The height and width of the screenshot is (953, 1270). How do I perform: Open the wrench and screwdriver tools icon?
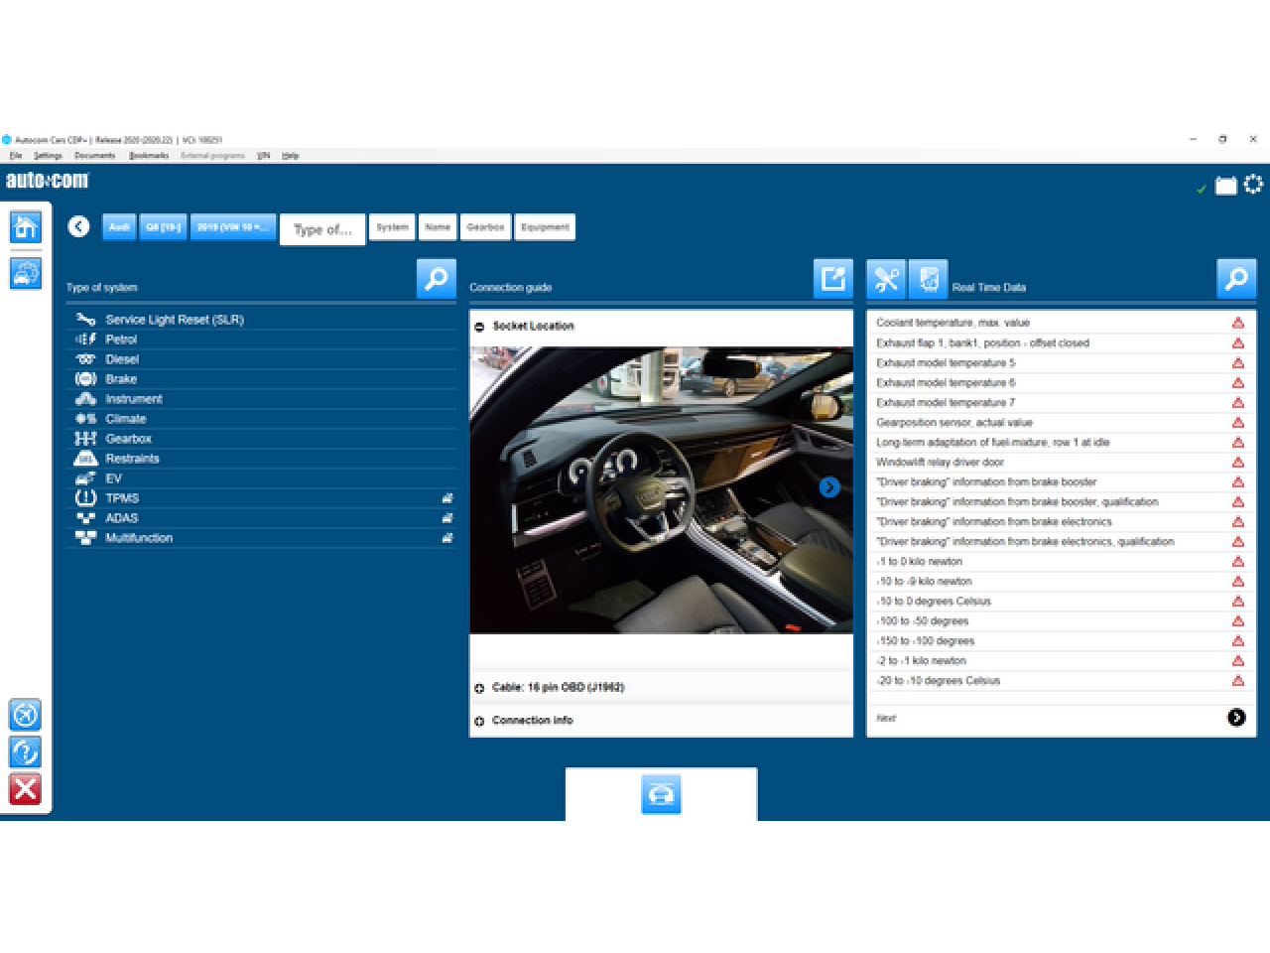[x=886, y=280]
